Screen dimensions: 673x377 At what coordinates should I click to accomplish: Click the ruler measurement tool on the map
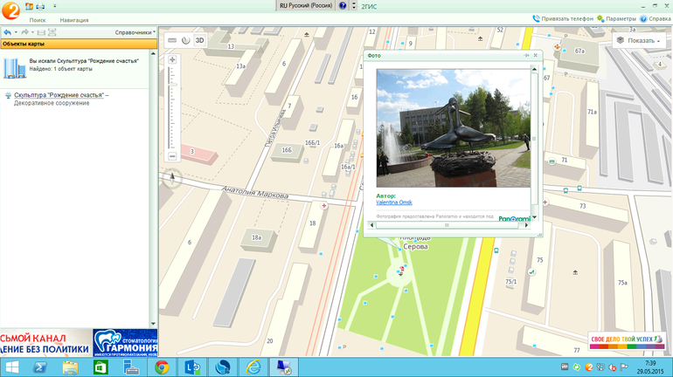coord(172,40)
